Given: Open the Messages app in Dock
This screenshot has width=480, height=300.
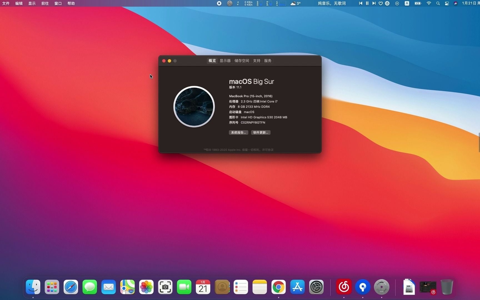Looking at the screenshot, I should 90,287.
